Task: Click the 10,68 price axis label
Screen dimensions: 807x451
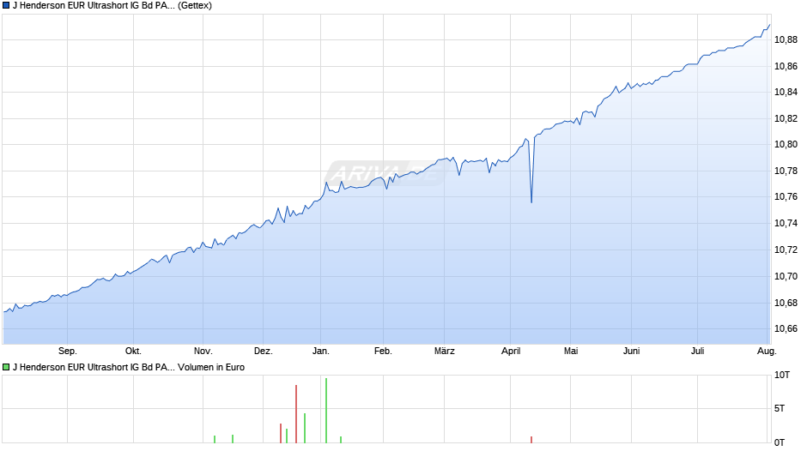Action: [786, 303]
